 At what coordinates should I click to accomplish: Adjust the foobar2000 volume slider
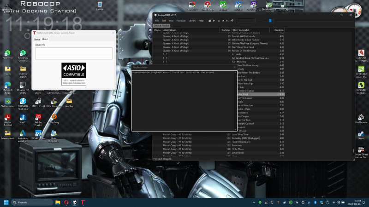point(270,21)
